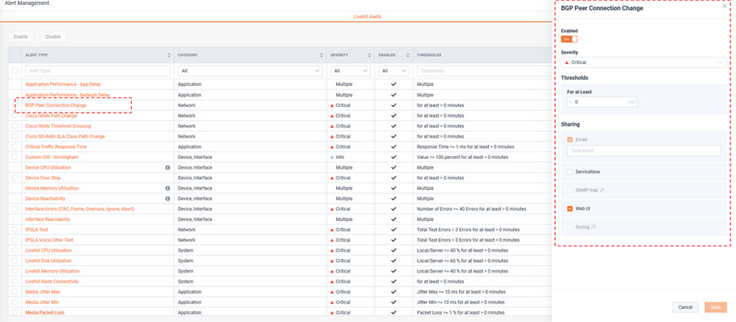Viewport: 736px width, 322px height.
Task: Open the Category filter dropdown
Action: pos(250,71)
